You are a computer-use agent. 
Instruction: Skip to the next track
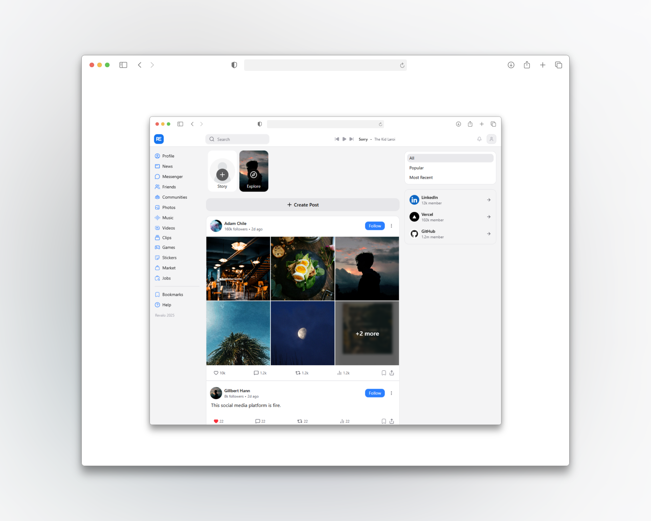coord(352,139)
